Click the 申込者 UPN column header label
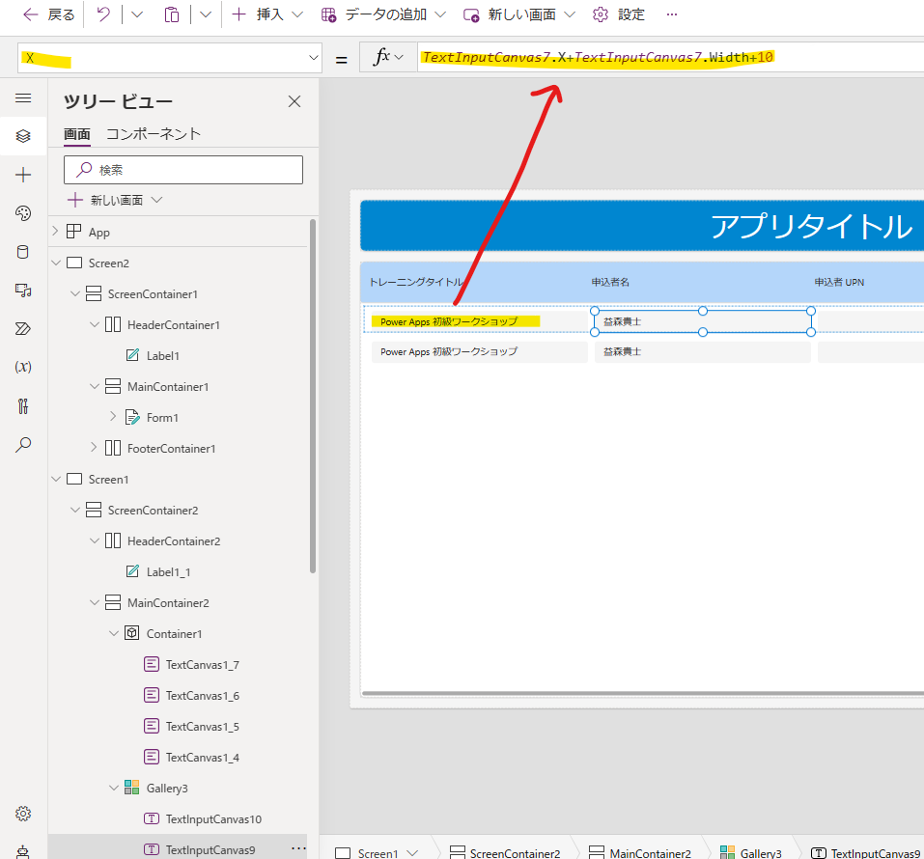Screen dimensions: 924x859 [839, 282]
